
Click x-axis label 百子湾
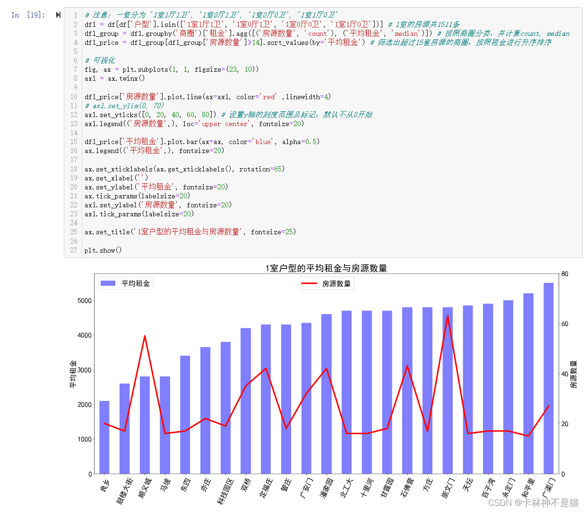click(x=488, y=488)
